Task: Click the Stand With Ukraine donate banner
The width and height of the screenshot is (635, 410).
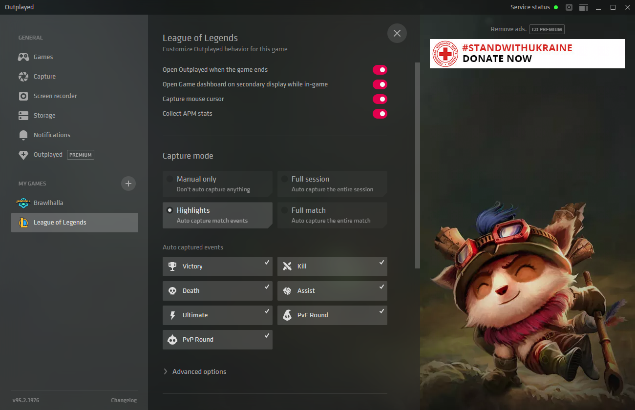Action: click(528, 54)
